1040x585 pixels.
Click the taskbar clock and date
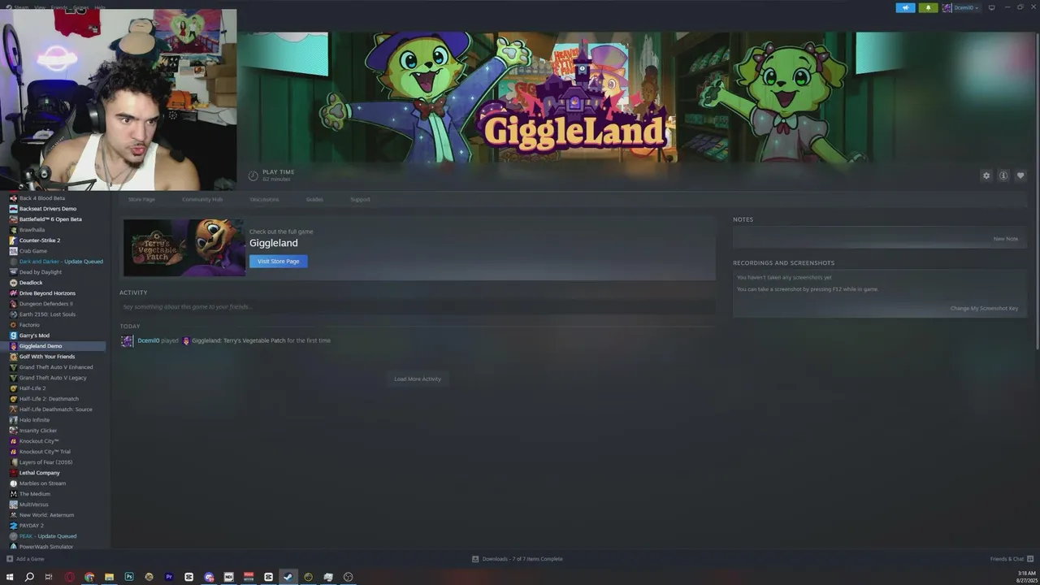(x=1026, y=577)
